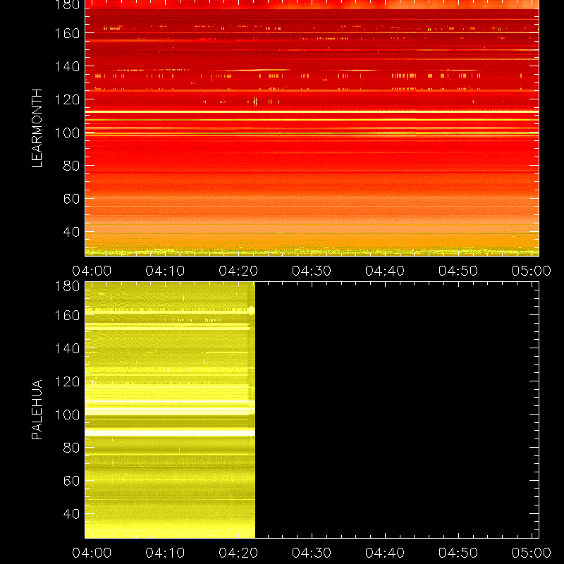Select the 140 tick label on Learmonth axis
The height and width of the screenshot is (564, 564).
[67, 66]
